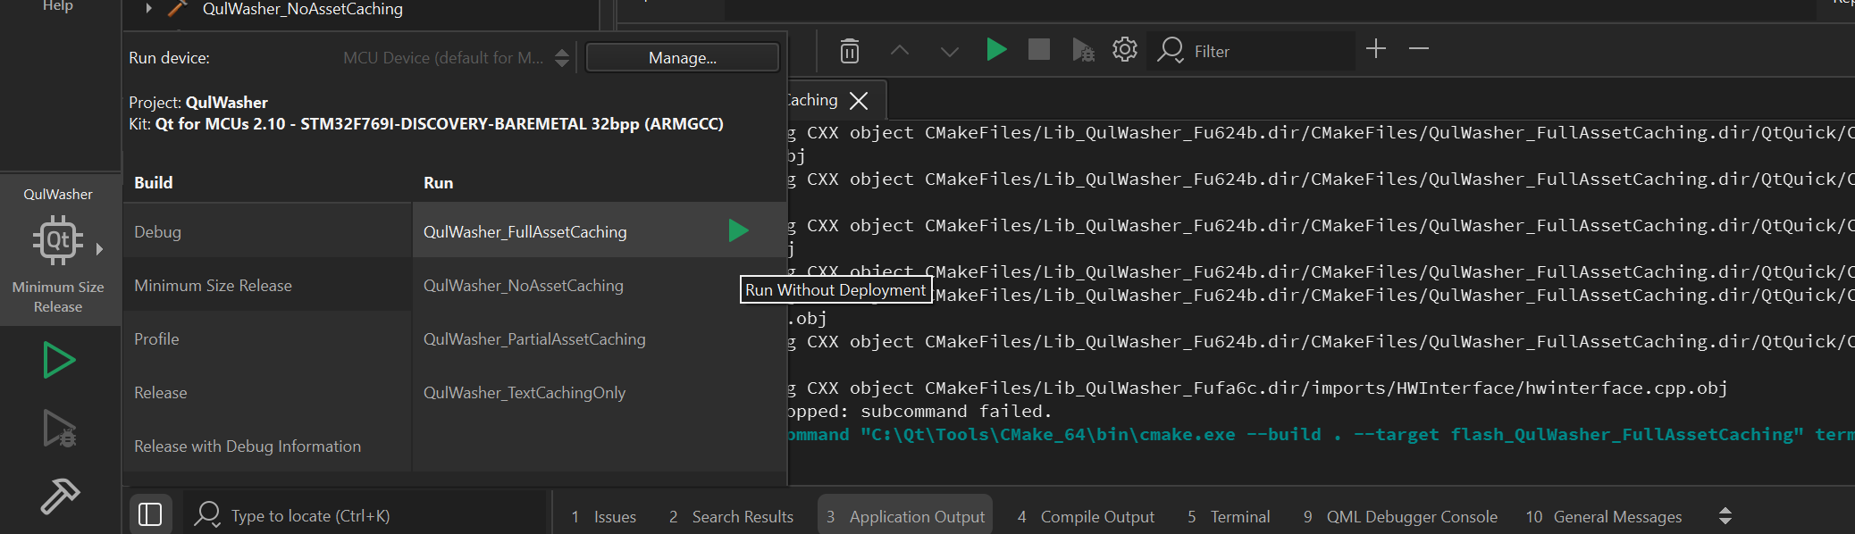Viewport: 1855px width, 534px height.
Task: Click the Filter magnifier icon
Action: coord(1170,50)
